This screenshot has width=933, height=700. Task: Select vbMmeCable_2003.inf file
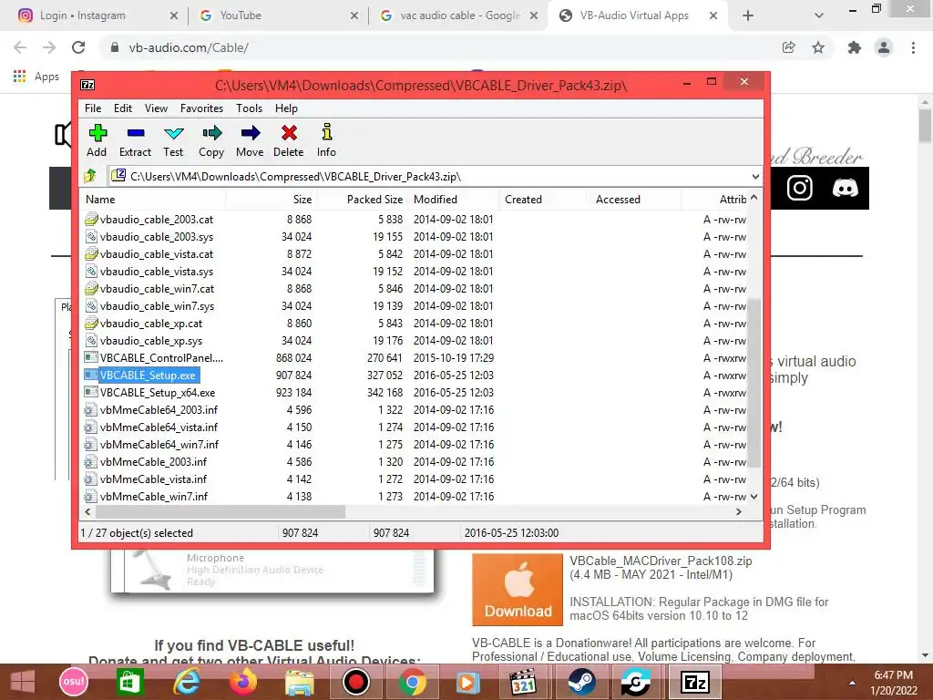tap(153, 461)
